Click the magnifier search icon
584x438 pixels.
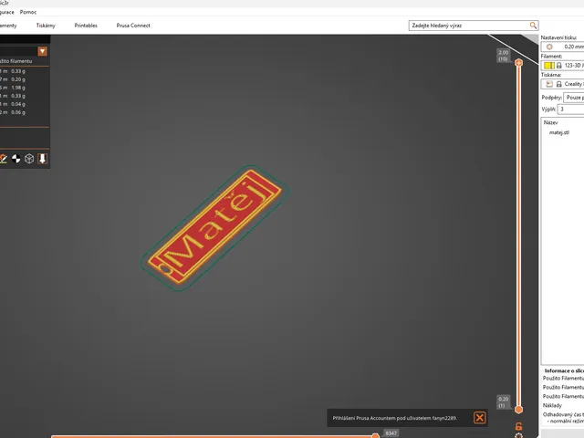(533, 26)
